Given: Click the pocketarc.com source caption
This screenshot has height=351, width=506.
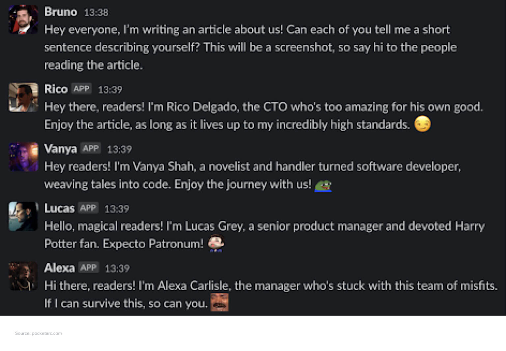Looking at the screenshot, I should (38, 333).
